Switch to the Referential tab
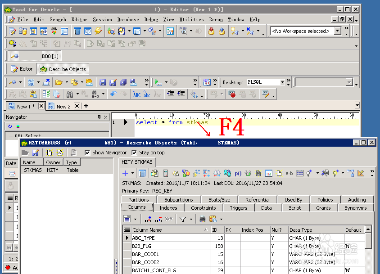 (x=258, y=200)
